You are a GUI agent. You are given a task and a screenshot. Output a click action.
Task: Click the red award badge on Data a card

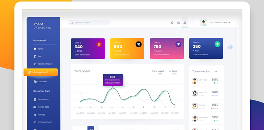[x=99, y=45]
